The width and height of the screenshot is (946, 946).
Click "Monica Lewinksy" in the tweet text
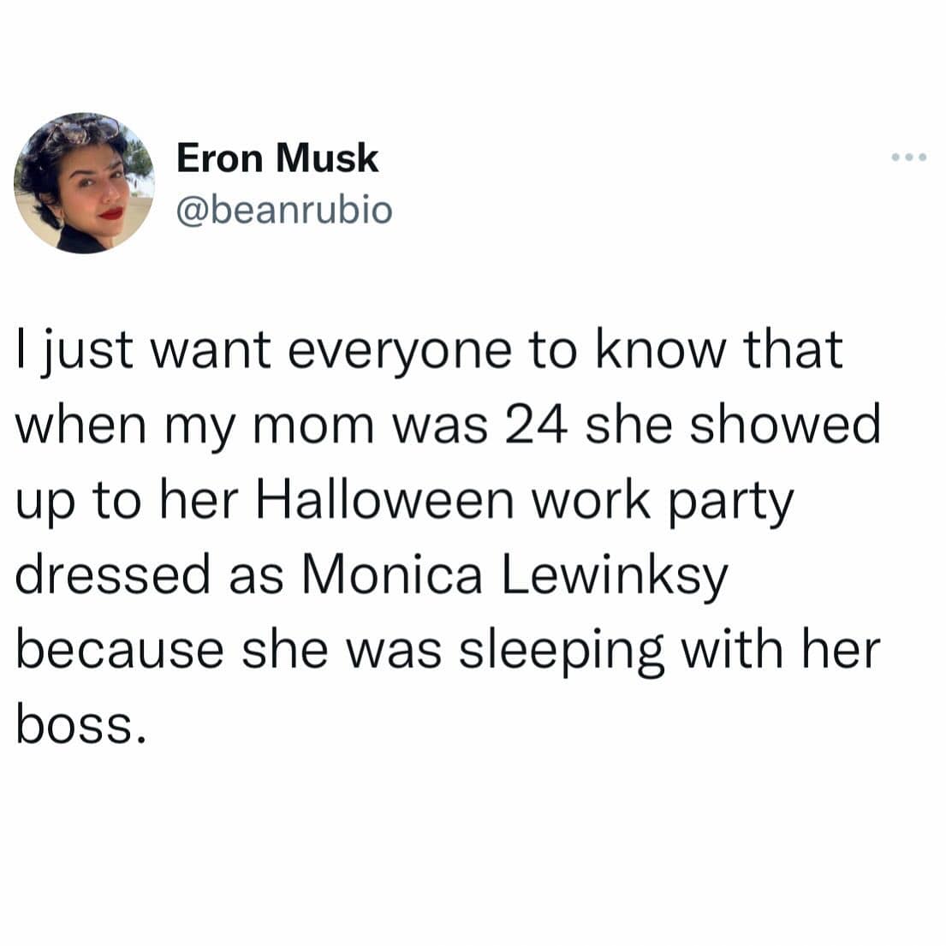[513, 575]
